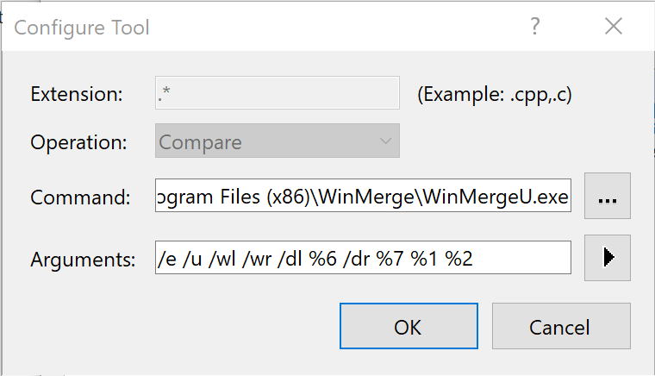Place cursor in the Arguments field blank area

tap(521, 257)
